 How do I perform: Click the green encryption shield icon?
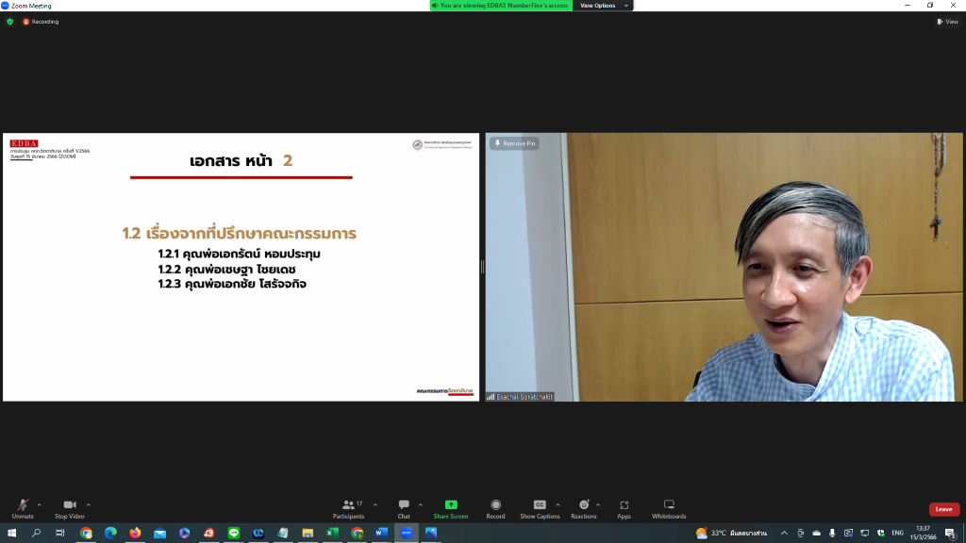(9, 22)
